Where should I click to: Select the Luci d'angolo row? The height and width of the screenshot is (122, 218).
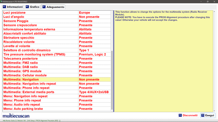coord(57,17)
